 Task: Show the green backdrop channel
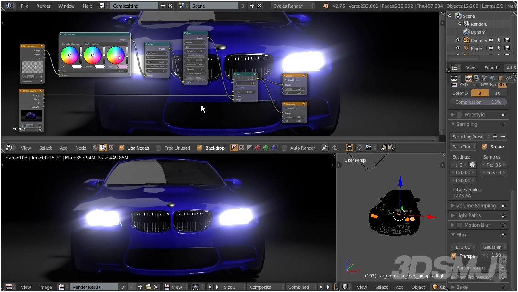pos(266,148)
